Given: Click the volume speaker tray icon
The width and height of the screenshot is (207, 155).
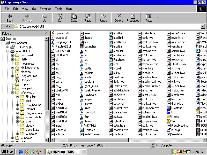Looking at the screenshot, I should (174, 152).
